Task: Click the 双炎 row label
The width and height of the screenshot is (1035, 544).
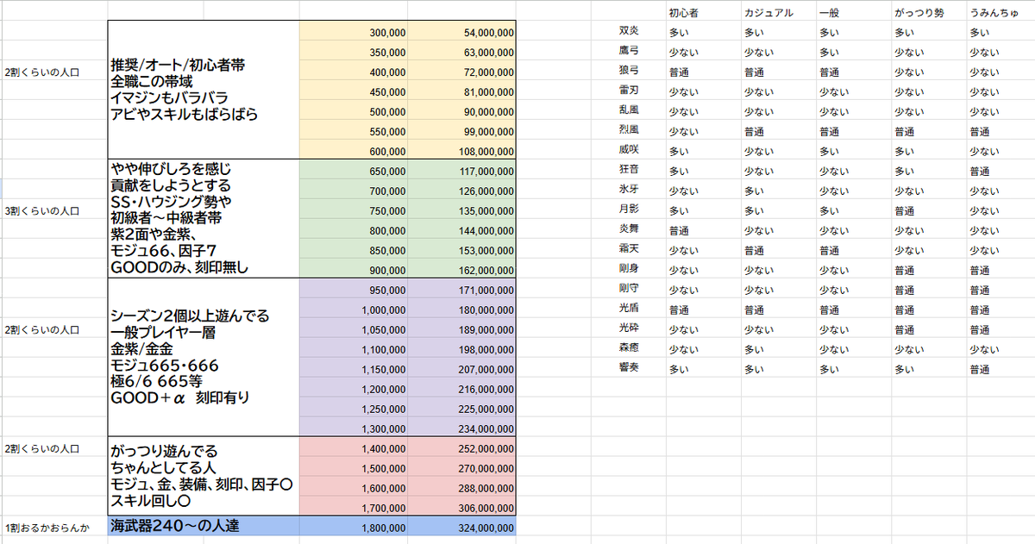Action: coord(629,32)
